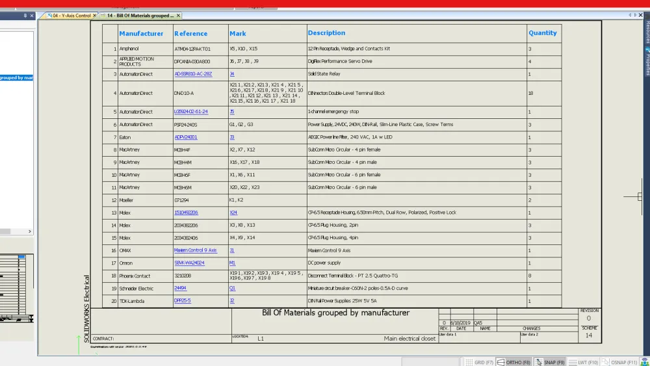650x366 pixels.
Task: Open reference link ADPV24001
Action: pos(186,137)
